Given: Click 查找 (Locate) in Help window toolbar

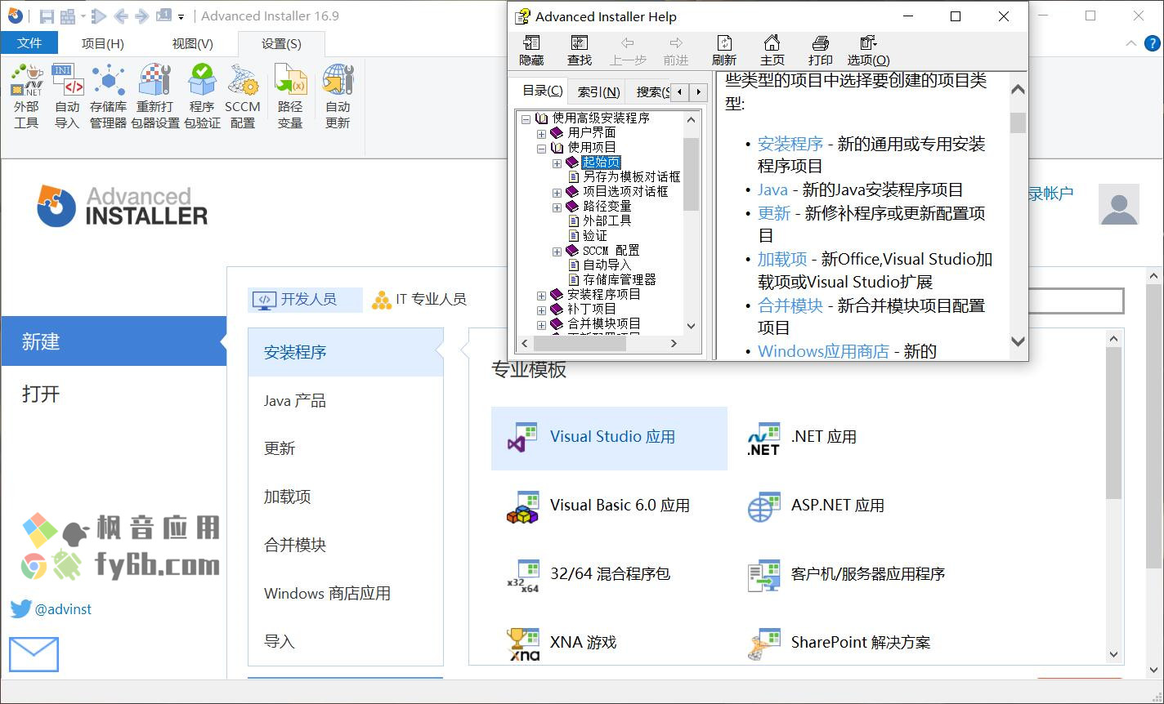Looking at the screenshot, I should [x=580, y=51].
